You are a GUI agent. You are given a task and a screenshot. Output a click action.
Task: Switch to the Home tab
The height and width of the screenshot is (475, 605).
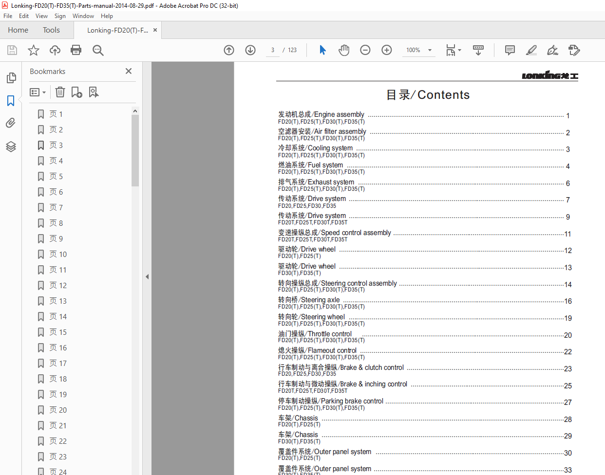coord(18,30)
